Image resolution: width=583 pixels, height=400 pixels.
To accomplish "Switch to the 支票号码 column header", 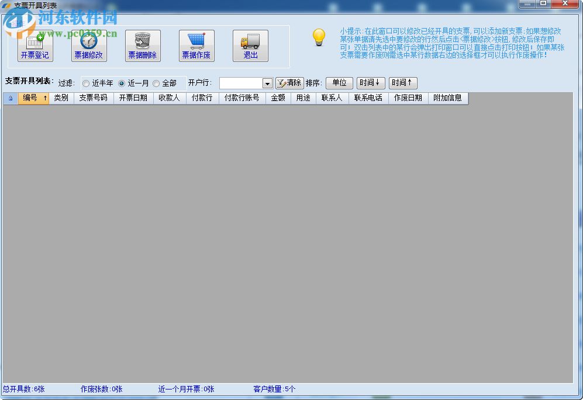I will click(x=93, y=98).
